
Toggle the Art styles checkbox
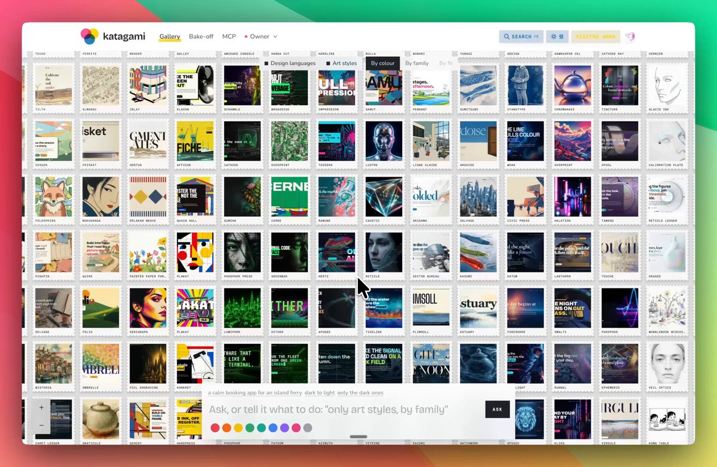point(328,63)
